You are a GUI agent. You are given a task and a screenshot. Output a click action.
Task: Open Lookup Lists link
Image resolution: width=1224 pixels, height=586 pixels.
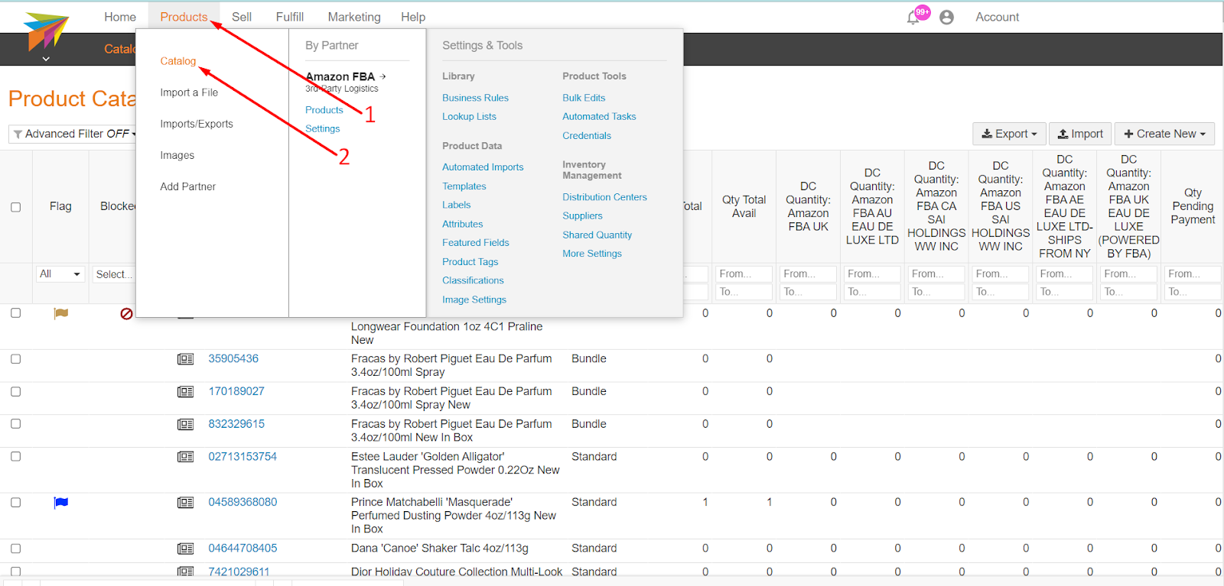tap(469, 117)
